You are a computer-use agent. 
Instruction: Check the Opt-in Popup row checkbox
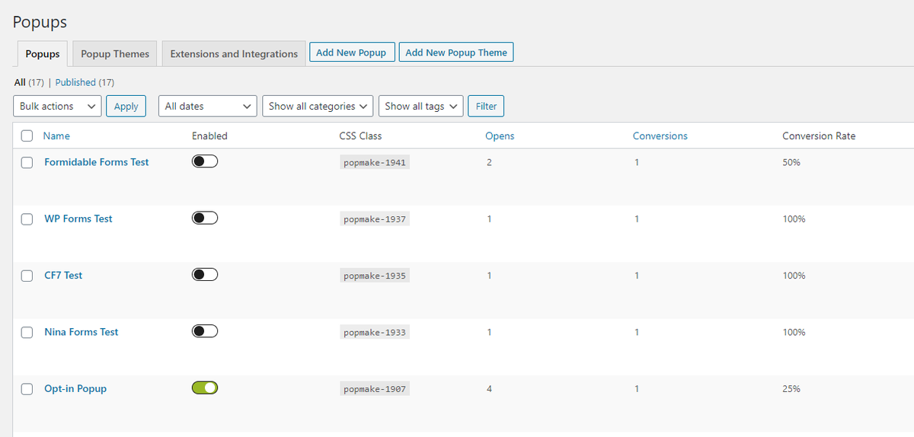(x=27, y=389)
